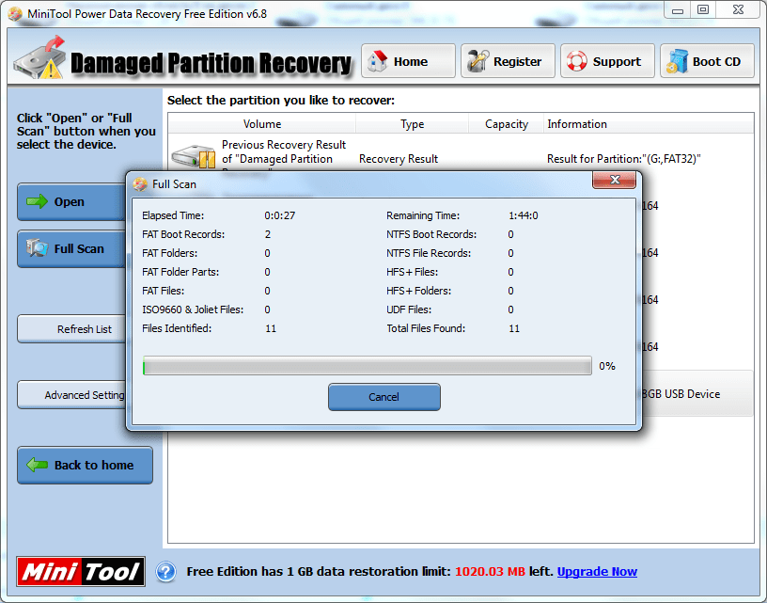Viewport: 767px width, 603px height.
Task: Click the scan progress bar
Action: (367, 366)
